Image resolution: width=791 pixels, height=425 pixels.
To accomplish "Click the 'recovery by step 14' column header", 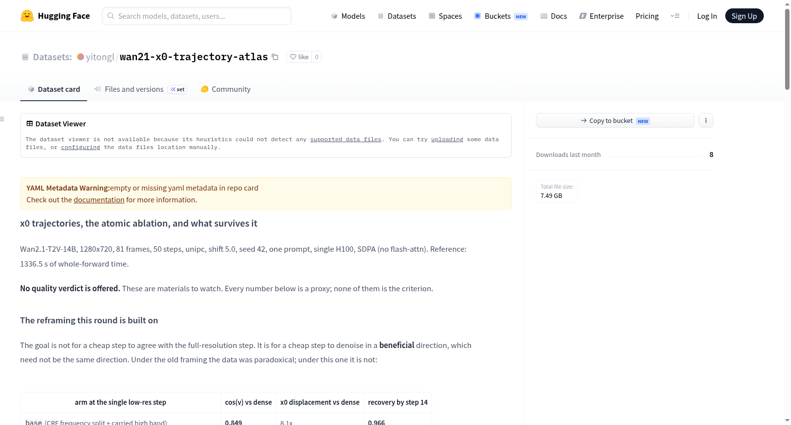I will pyautogui.click(x=398, y=402).
